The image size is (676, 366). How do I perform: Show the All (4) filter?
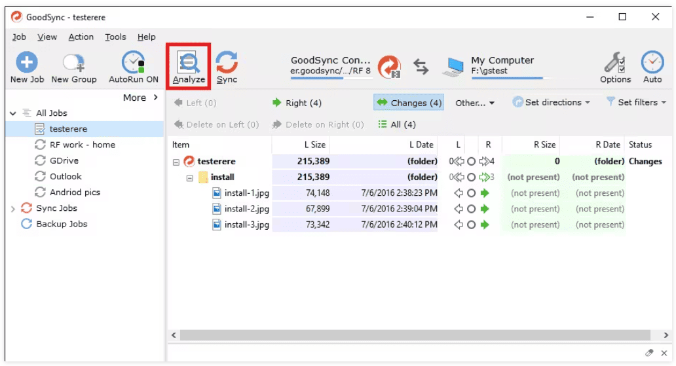pos(397,124)
